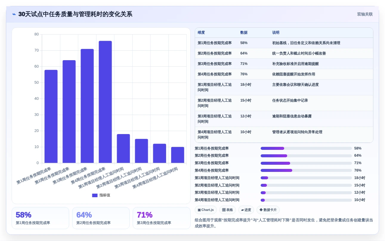Click description 管理者从逐项追问转向异常处理
This screenshot has width=385, height=241.
[297, 132]
